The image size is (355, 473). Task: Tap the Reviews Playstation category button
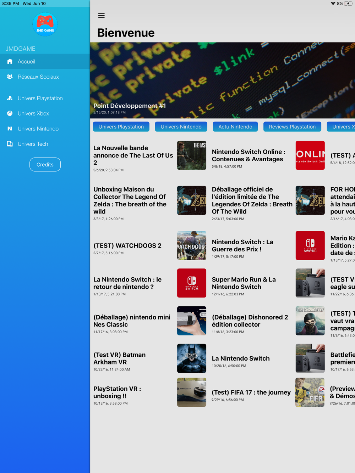click(x=292, y=127)
